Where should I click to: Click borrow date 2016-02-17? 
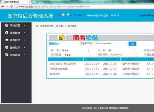pos(92,74)
